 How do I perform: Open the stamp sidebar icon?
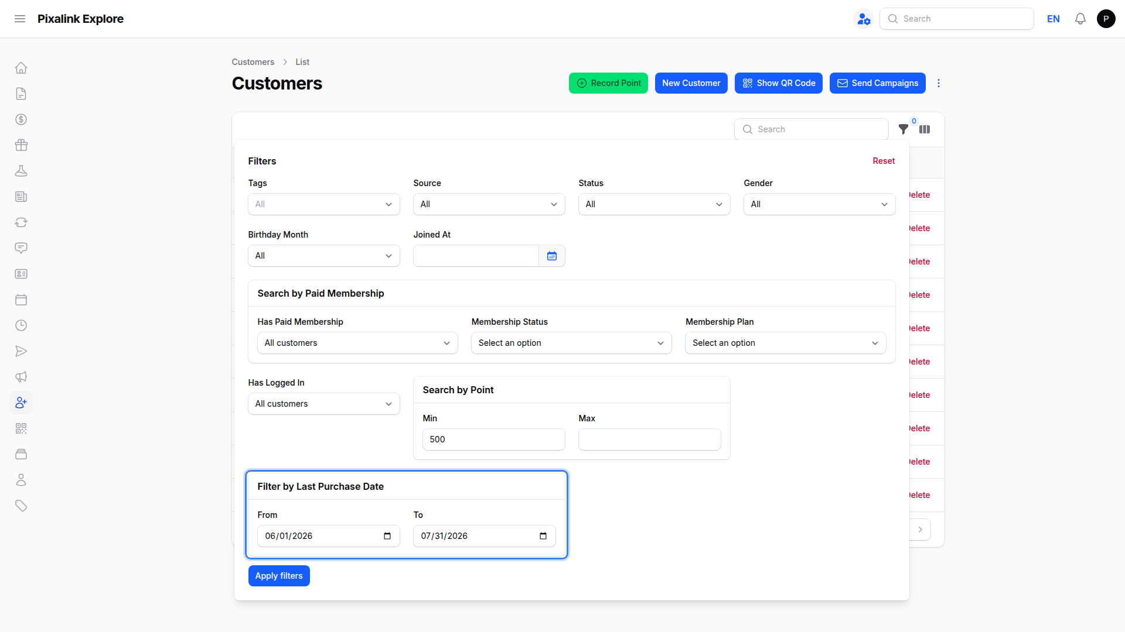(x=21, y=171)
